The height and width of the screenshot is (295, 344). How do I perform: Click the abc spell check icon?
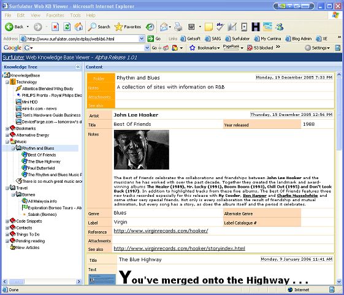tap(220, 27)
